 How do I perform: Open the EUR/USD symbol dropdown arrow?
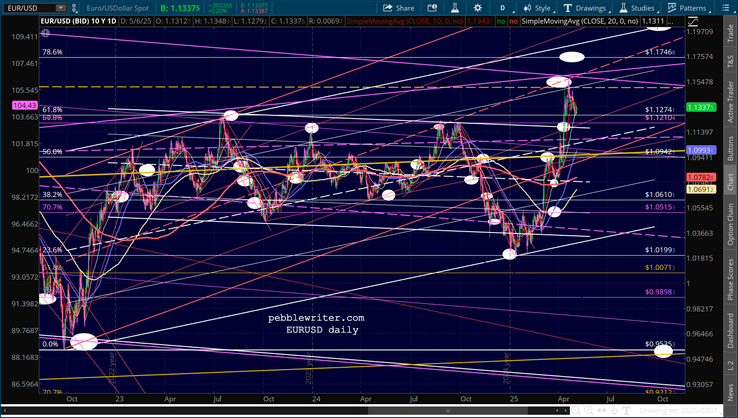pos(61,8)
